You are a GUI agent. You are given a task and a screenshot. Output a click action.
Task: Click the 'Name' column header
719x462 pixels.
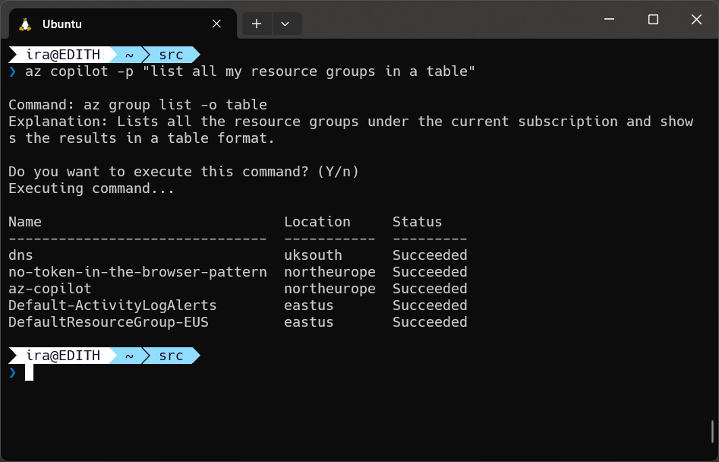[x=25, y=222]
